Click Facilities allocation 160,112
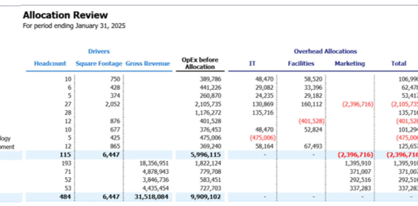The height and width of the screenshot is (206, 418). click(311, 104)
